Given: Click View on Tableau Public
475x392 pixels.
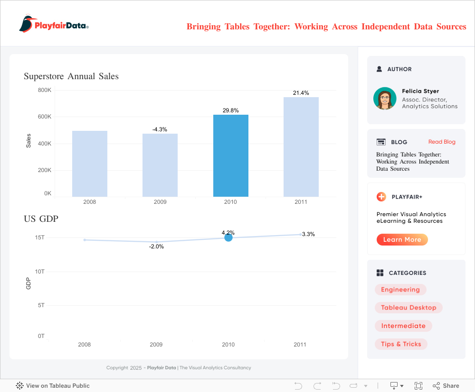Looking at the screenshot, I should coord(53,386).
